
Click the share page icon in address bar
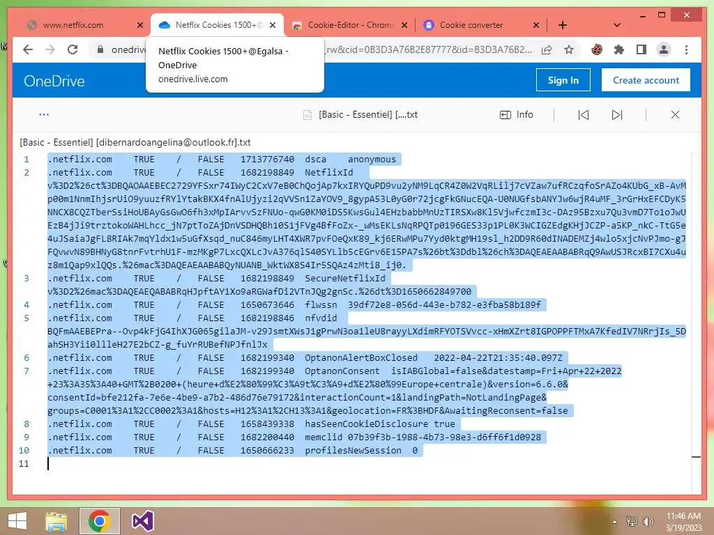point(547,49)
